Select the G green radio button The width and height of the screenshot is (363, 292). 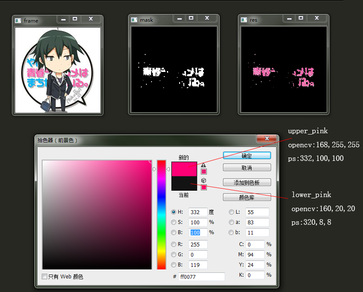[173, 255]
